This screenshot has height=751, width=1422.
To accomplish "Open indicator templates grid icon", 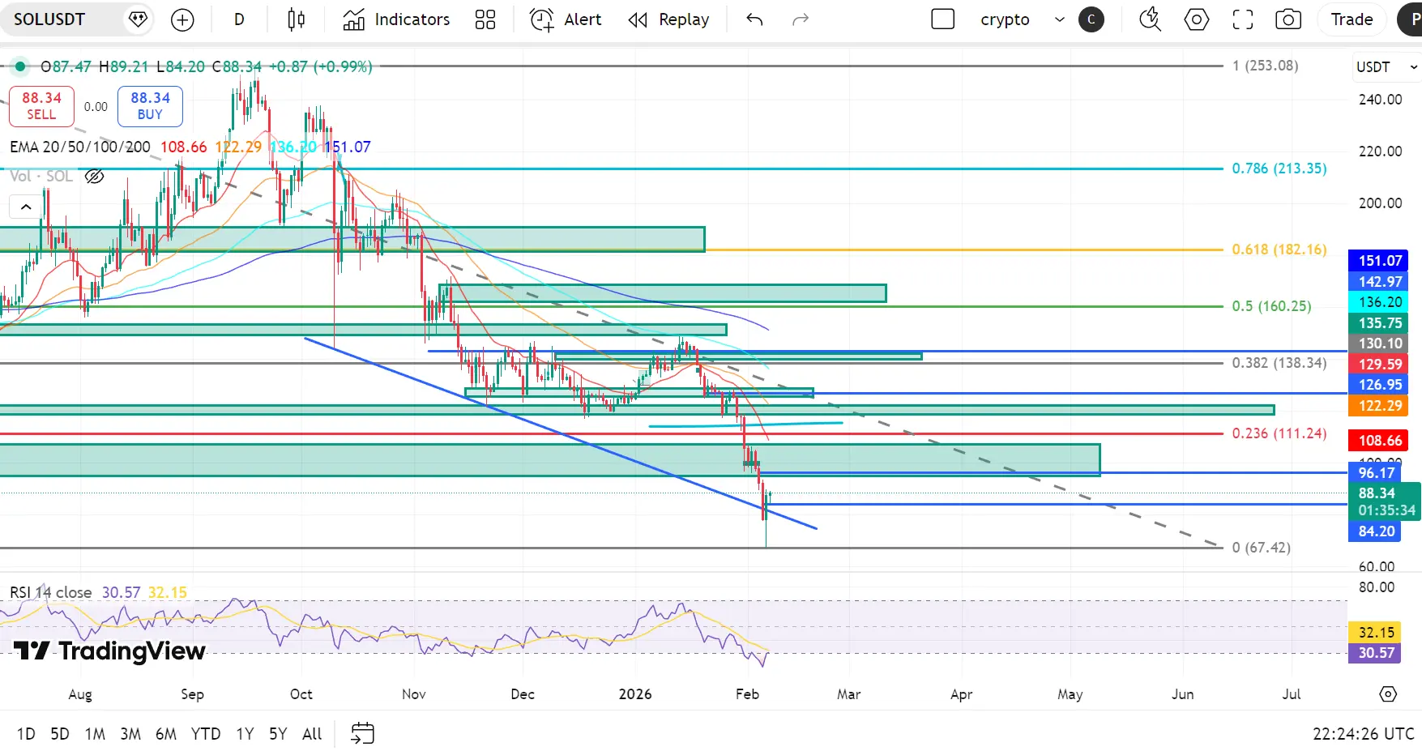I will 485,19.
